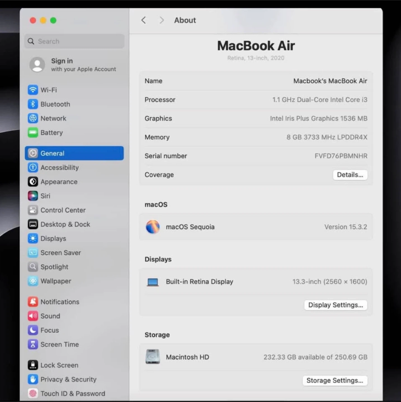401x402 pixels.
Task: Open Control Center settings pane
Action: (x=63, y=210)
